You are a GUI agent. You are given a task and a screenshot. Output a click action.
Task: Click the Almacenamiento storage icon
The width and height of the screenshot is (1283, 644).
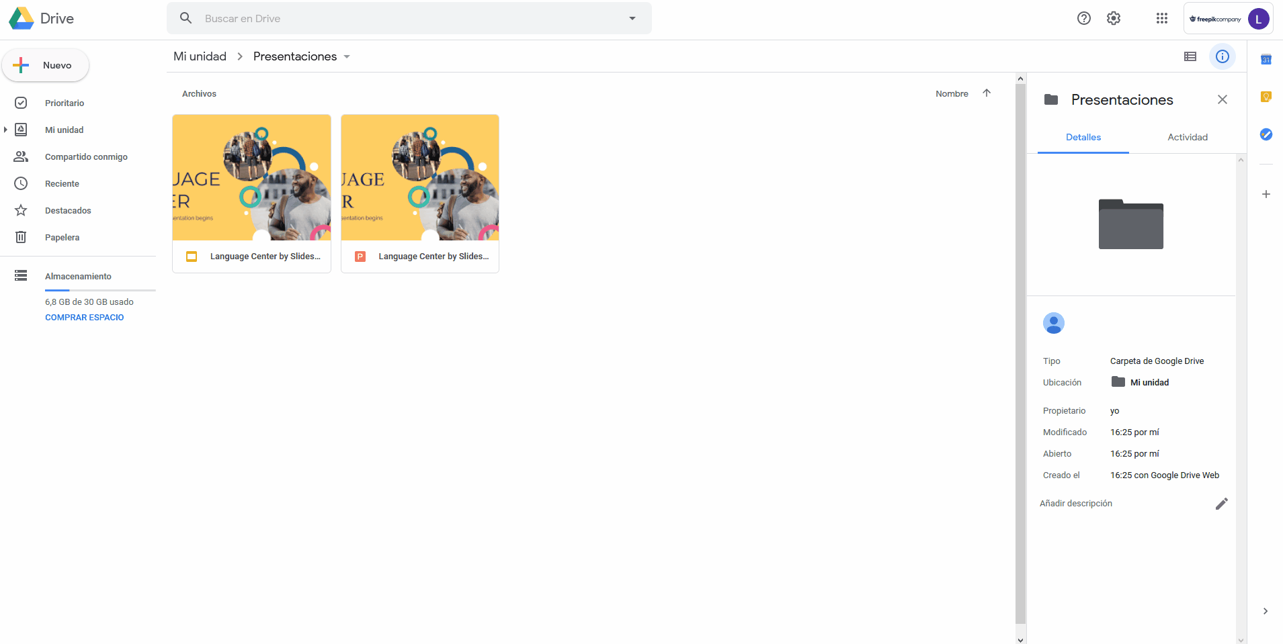[21, 275]
